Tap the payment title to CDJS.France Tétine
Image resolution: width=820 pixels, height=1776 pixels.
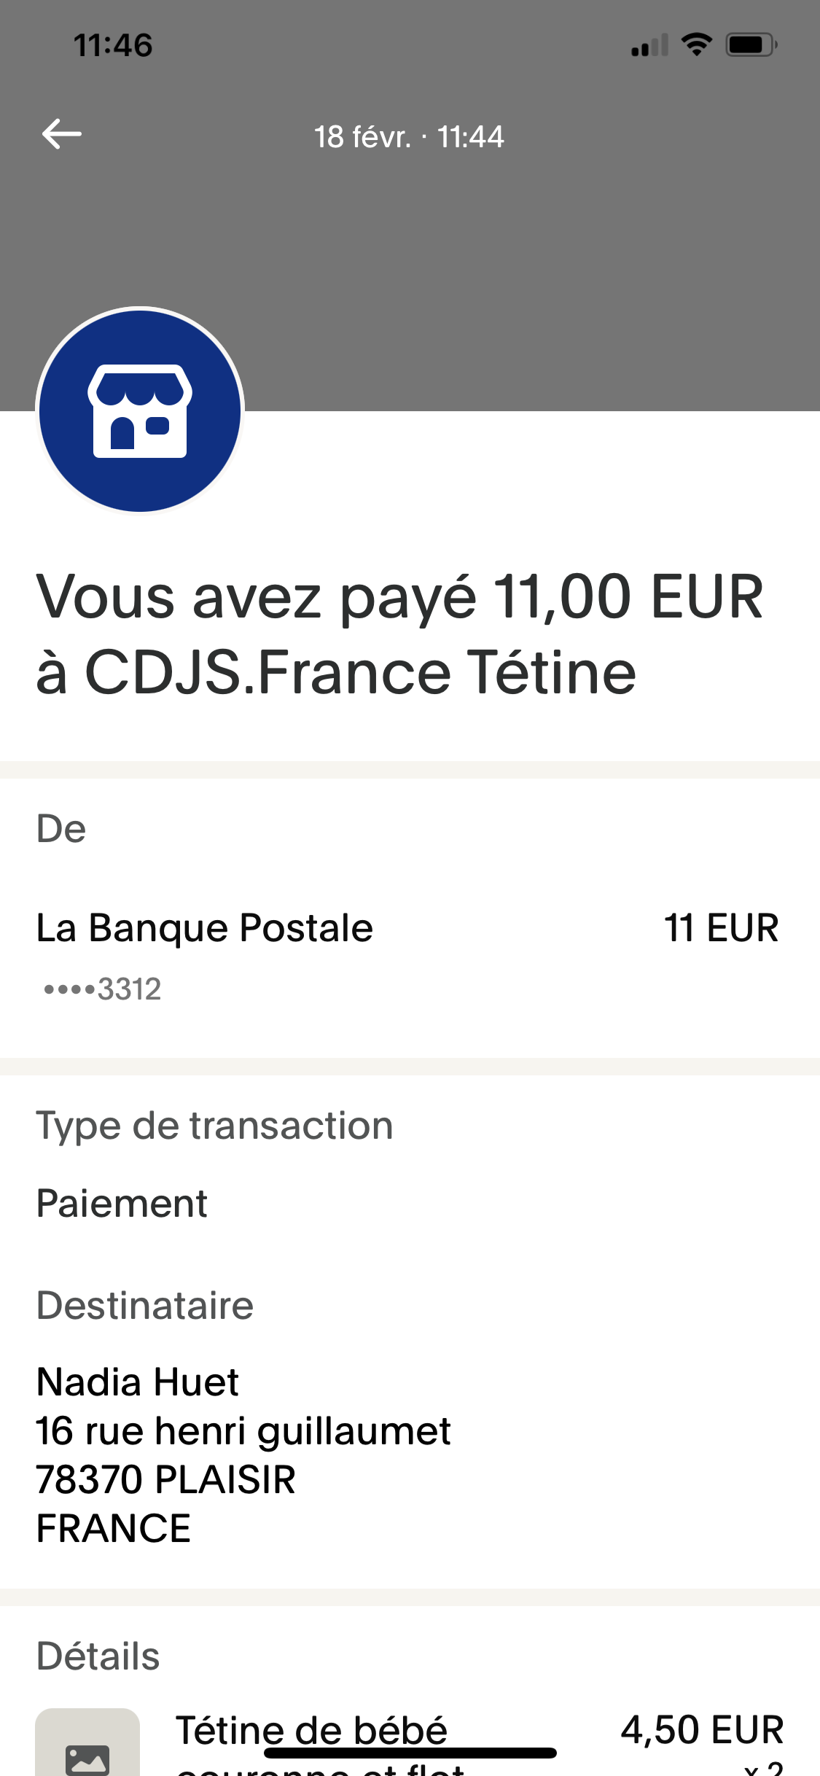399,634
